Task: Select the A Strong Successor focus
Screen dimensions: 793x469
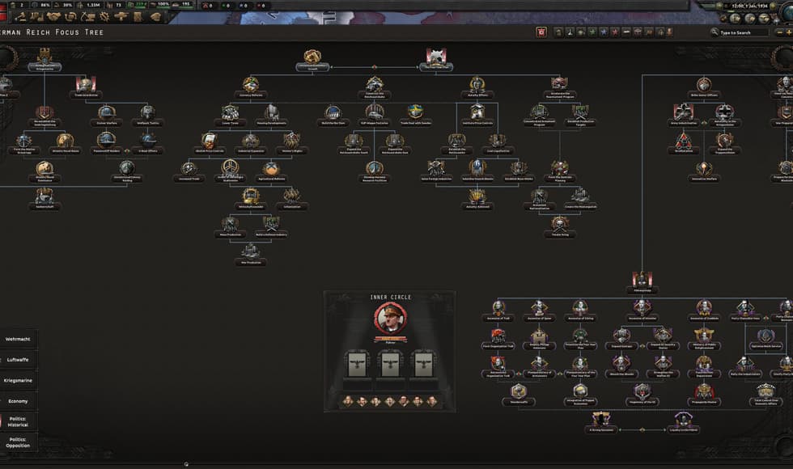Action: point(600,422)
